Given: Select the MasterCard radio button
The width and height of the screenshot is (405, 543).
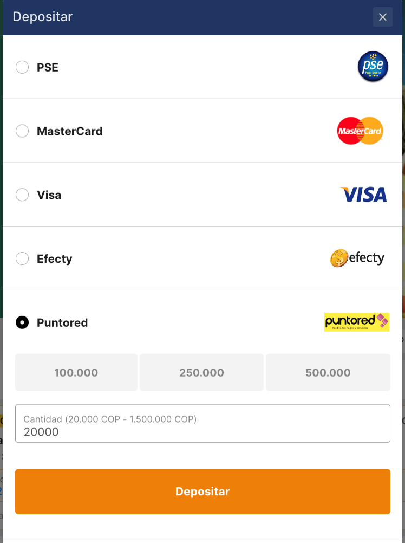Looking at the screenshot, I should click(x=22, y=131).
